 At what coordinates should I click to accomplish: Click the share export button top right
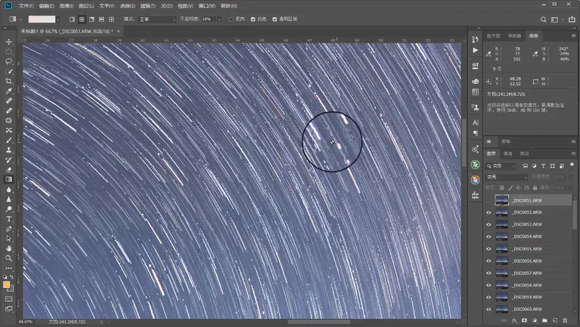[x=572, y=19]
